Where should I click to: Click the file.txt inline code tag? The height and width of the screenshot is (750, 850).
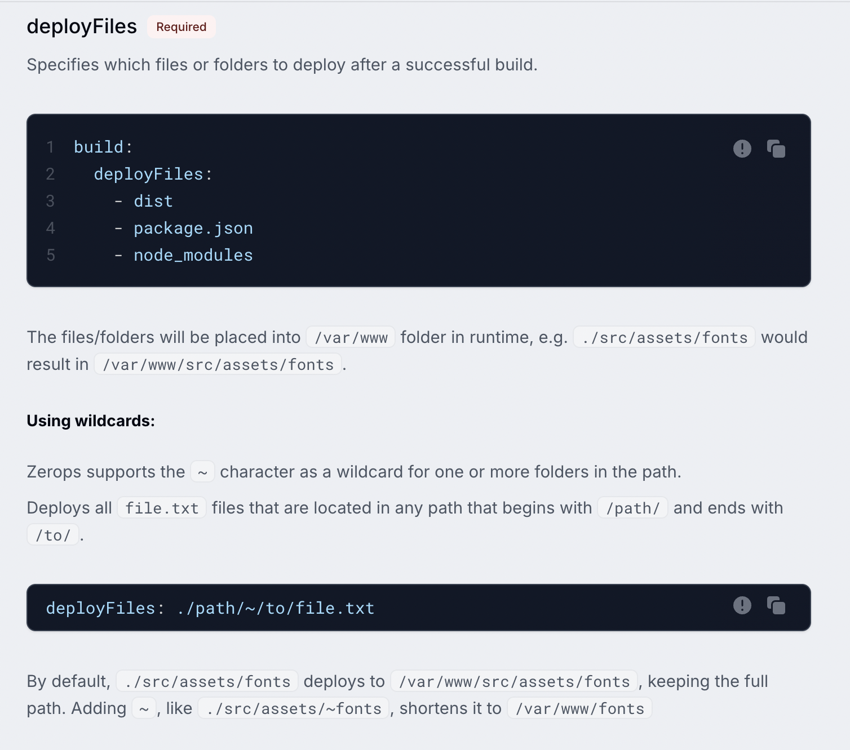click(x=162, y=508)
